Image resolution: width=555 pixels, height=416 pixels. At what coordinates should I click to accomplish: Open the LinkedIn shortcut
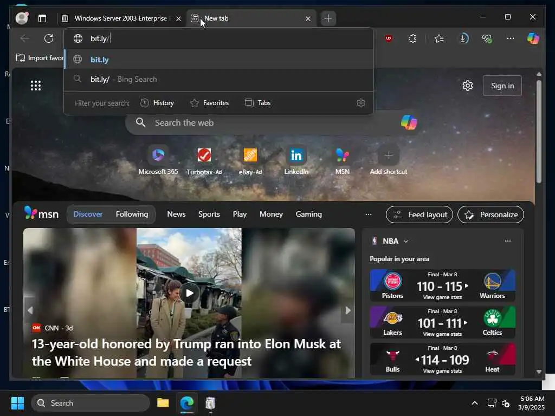coord(296,160)
